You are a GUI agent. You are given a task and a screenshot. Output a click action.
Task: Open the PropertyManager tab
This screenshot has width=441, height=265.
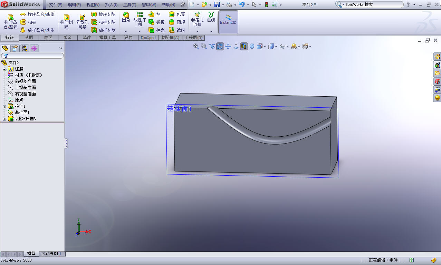coord(15,48)
